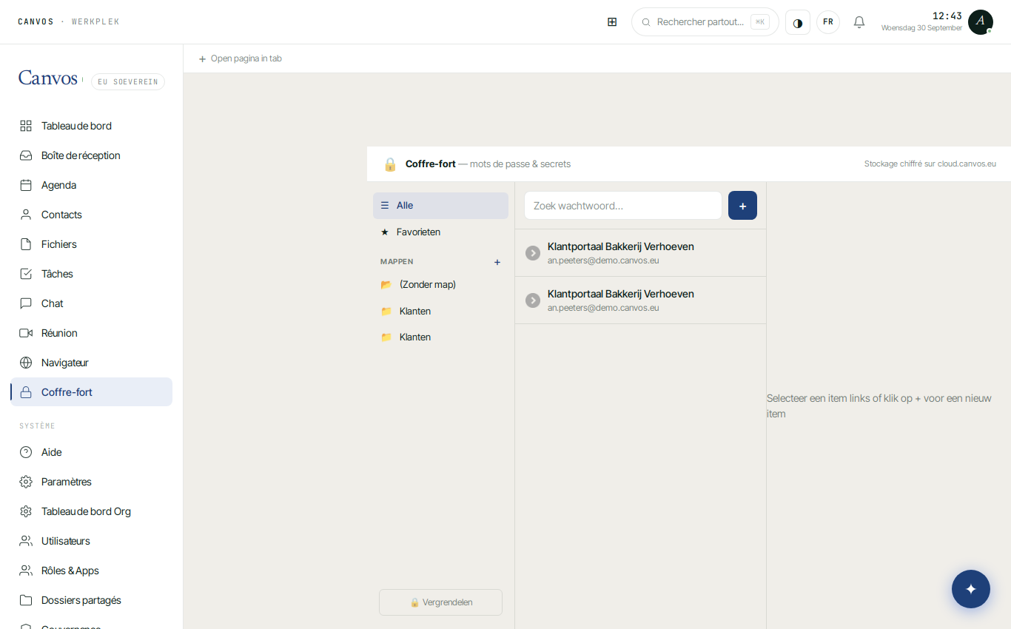1011x629 pixels.
Task: Open the notifications bell
Action: pyautogui.click(x=859, y=22)
